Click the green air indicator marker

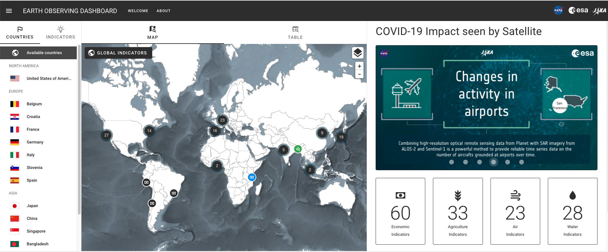pos(298,149)
